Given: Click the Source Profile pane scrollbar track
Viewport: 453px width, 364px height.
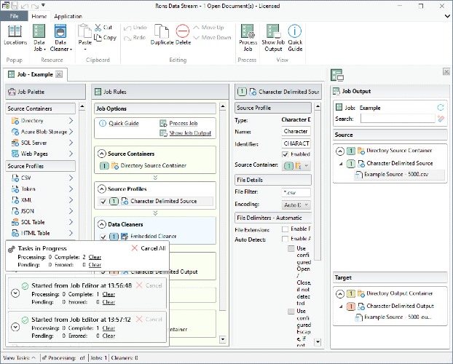Looking at the screenshot, I should click(x=318, y=301).
